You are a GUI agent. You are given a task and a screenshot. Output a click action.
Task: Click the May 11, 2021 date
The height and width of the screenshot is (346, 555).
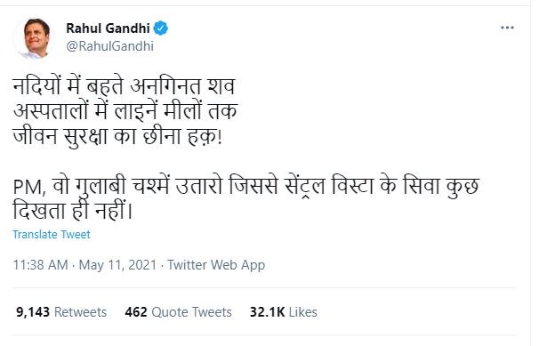click(117, 265)
